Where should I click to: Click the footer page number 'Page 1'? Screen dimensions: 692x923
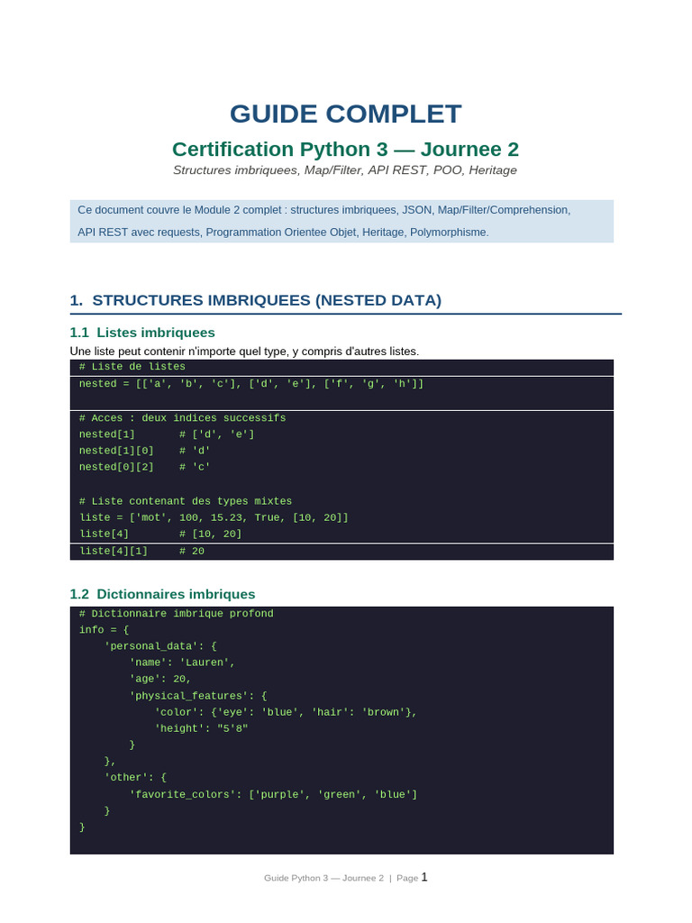(x=412, y=878)
